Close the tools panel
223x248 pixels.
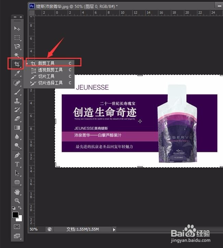coord(21,17)
